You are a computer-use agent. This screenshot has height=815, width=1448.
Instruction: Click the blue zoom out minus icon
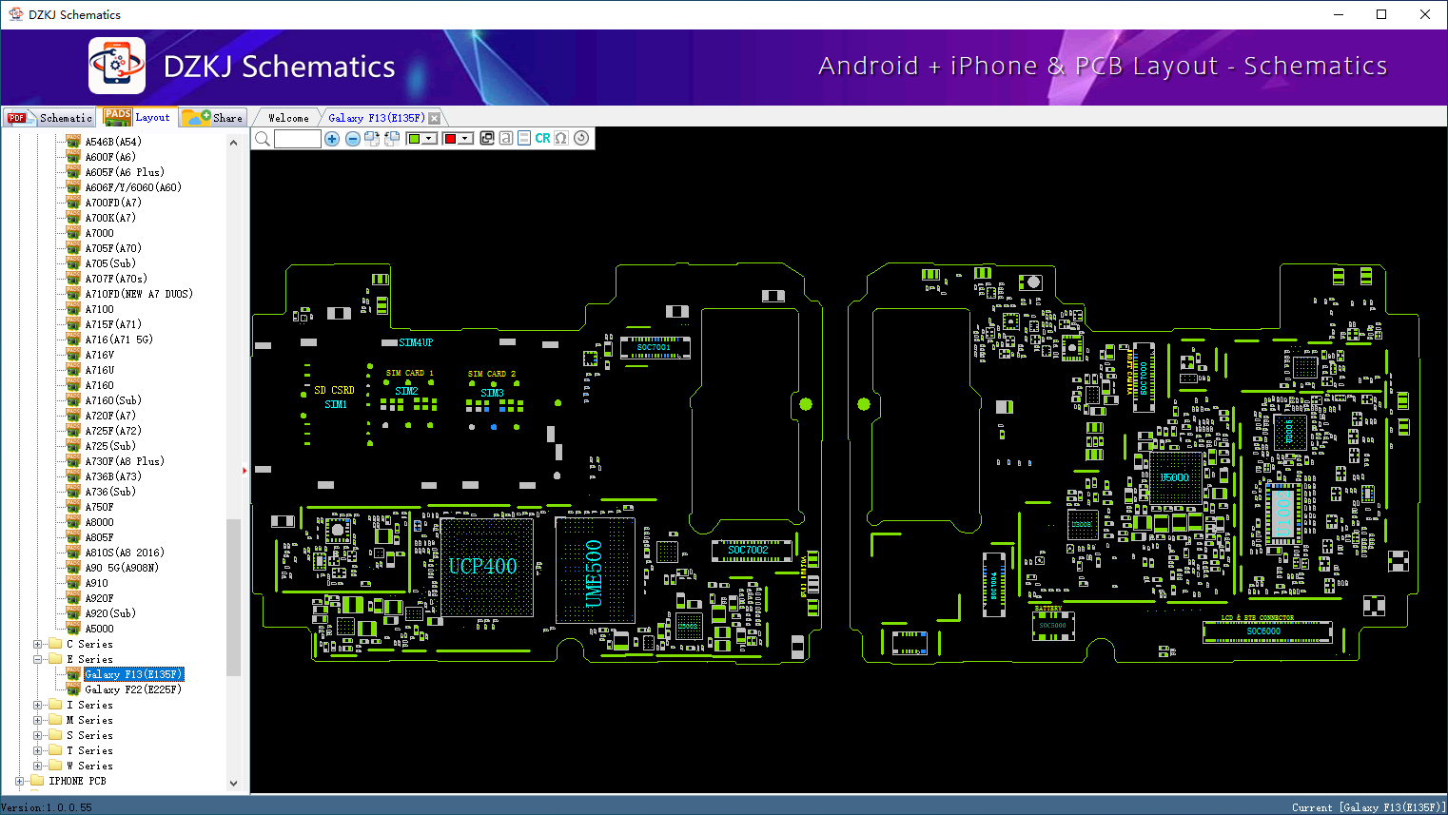pyautogui.click(x=352, y=139)
